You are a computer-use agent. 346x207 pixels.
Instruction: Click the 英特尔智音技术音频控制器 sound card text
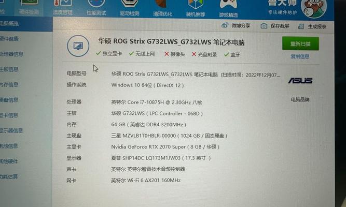tap(148, 169)
